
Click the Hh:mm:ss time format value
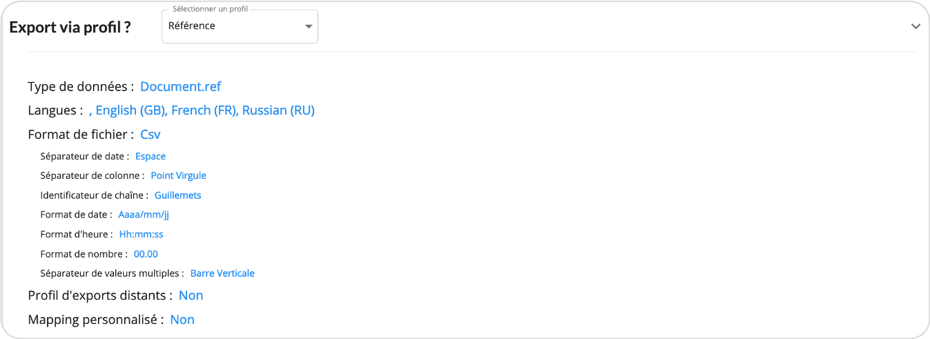tap(142, 234)
